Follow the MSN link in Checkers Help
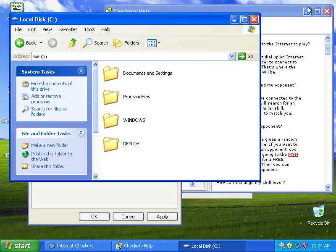 (x=293, y=155)
